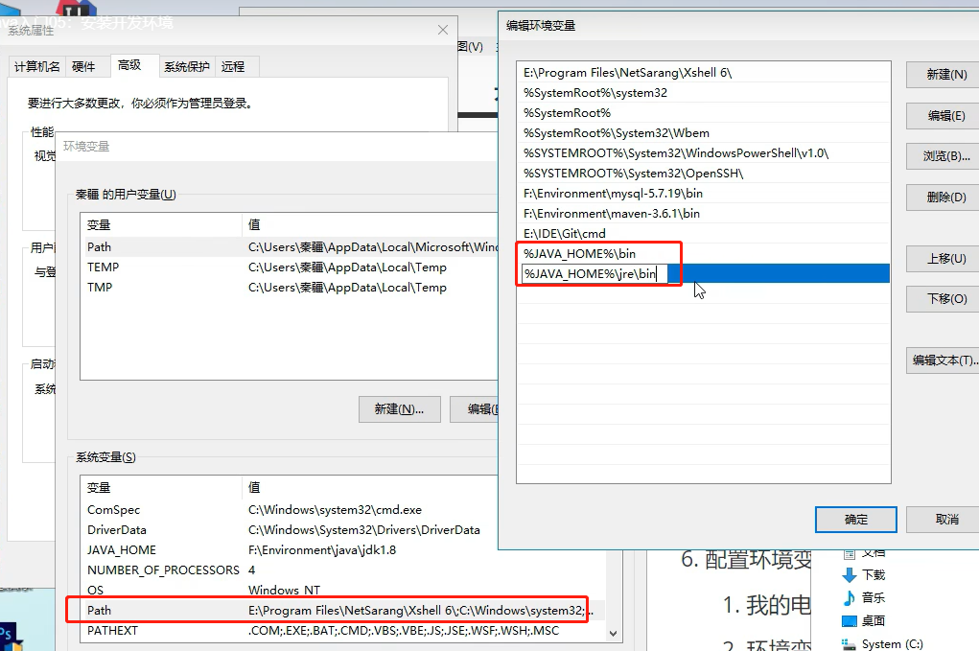Click the 确定 button to confirm

(x=854, y=519)
